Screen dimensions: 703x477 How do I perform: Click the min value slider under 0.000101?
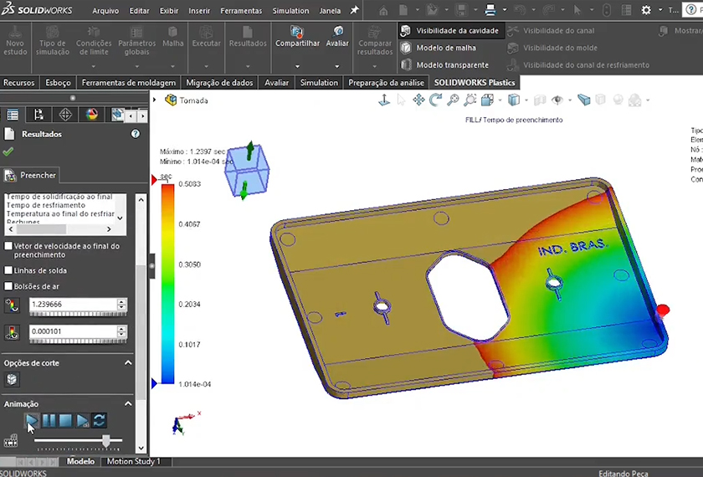point(78,341)
